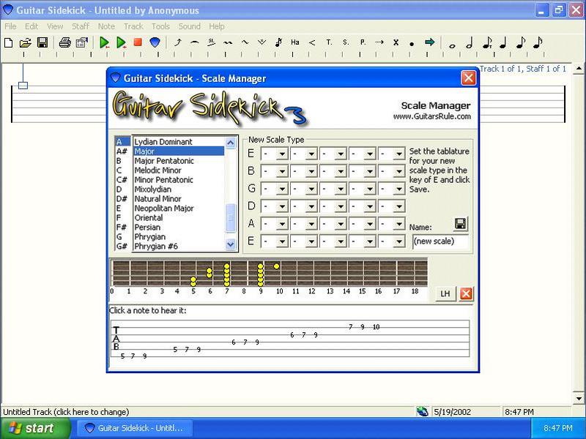Screen dimensions: 586x439
Task: Click the 10 note in tablature
Action: 376,327
